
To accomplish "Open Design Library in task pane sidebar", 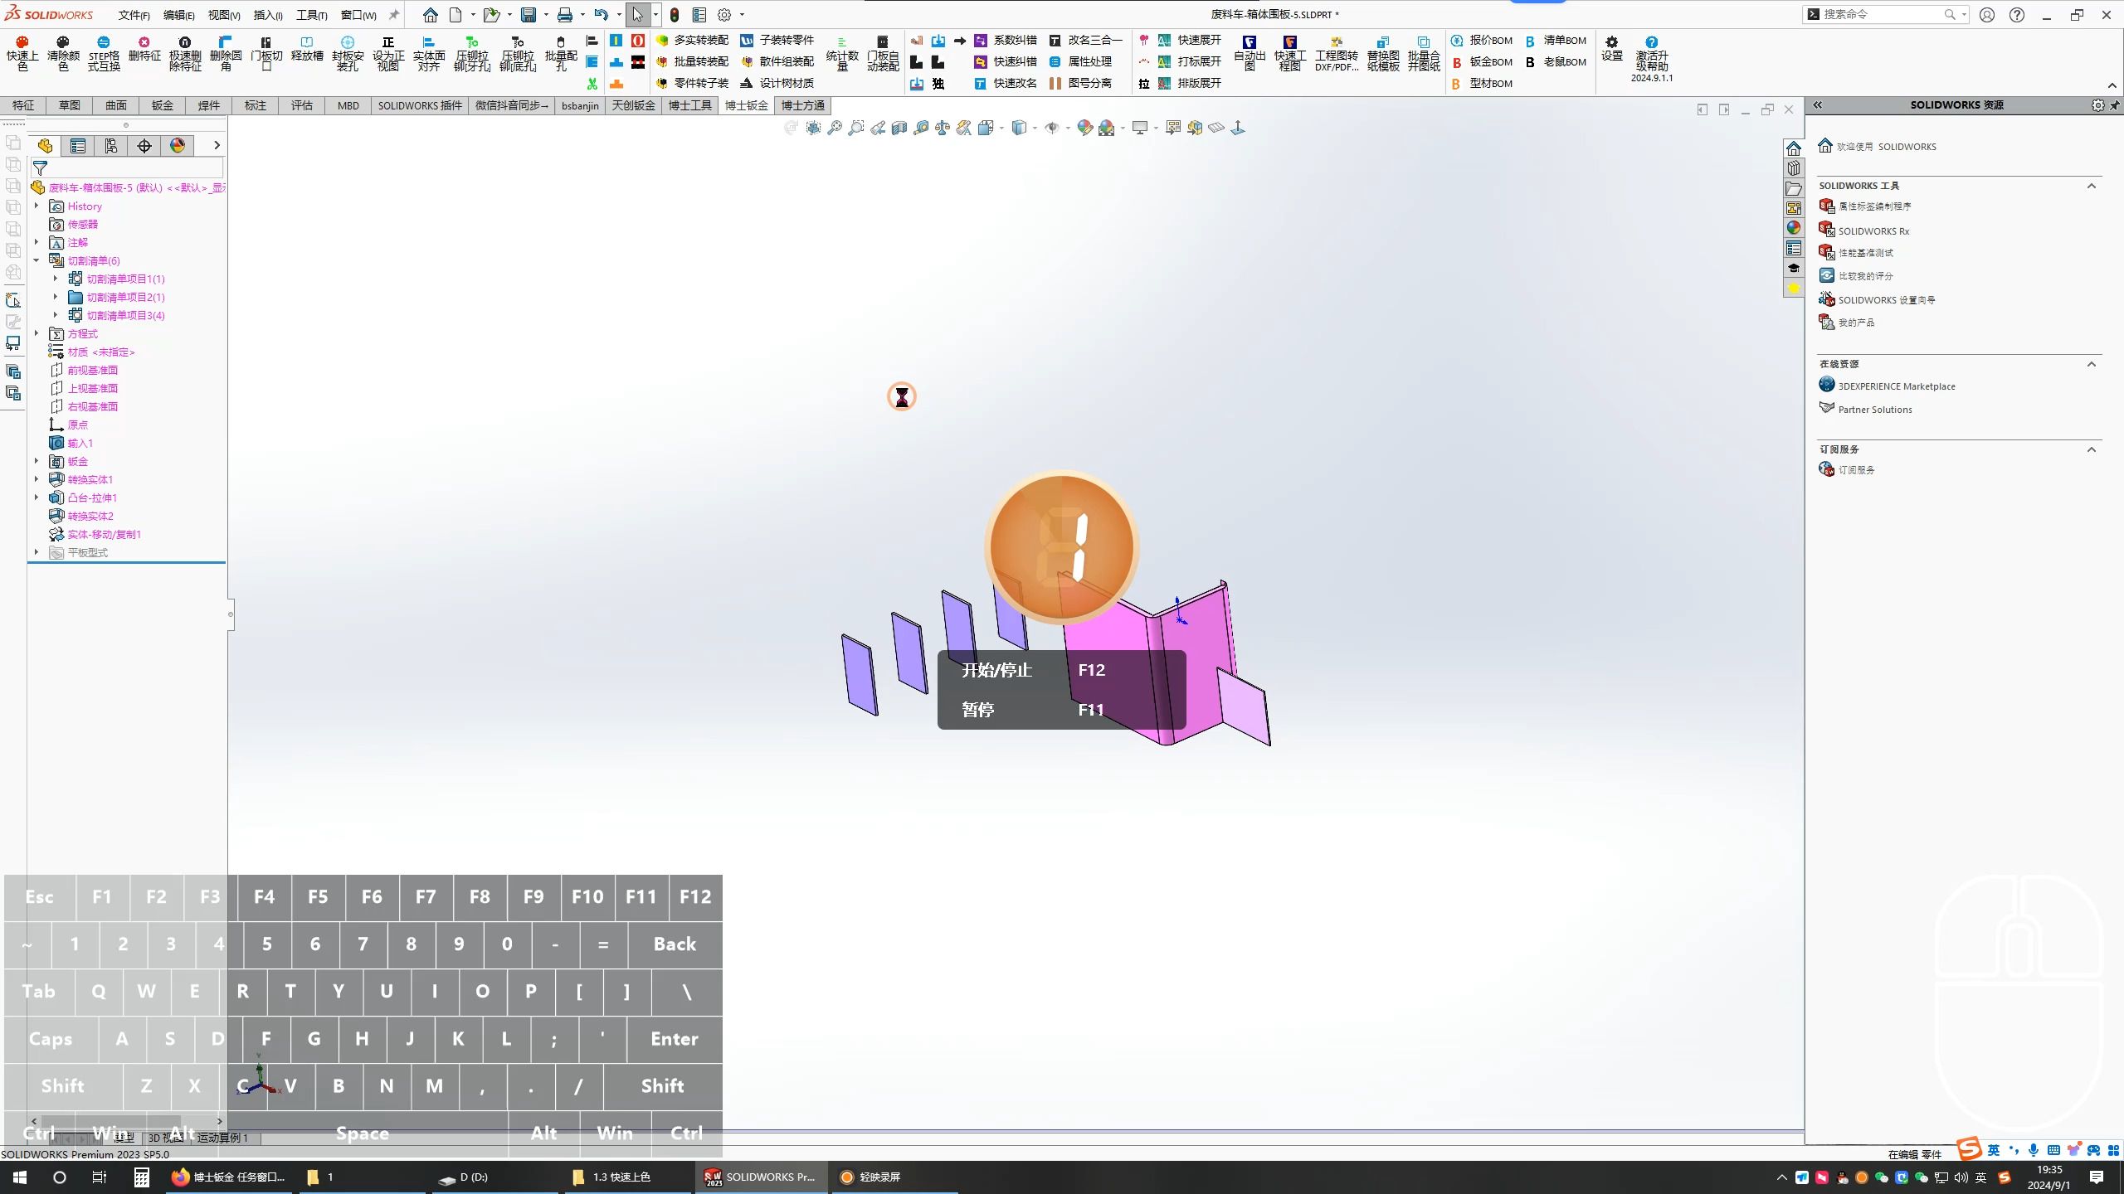I will 1794,168.
